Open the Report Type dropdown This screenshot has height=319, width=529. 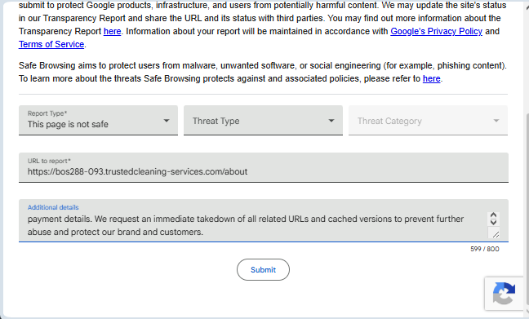coord(98,121)
